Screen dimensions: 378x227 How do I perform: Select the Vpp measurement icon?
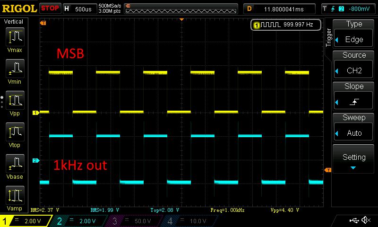tap(15, 100)
